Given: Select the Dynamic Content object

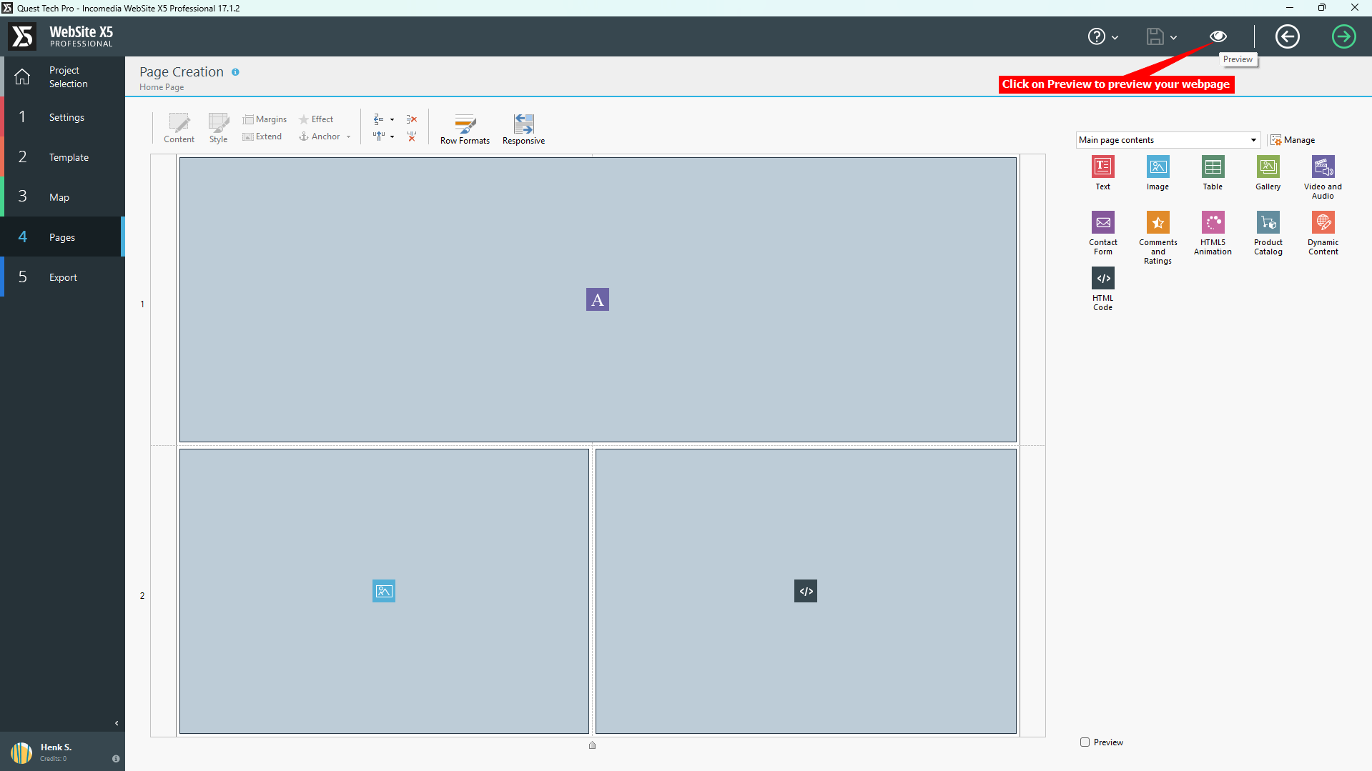Looking at the screenshot, I should [1323, 234].
